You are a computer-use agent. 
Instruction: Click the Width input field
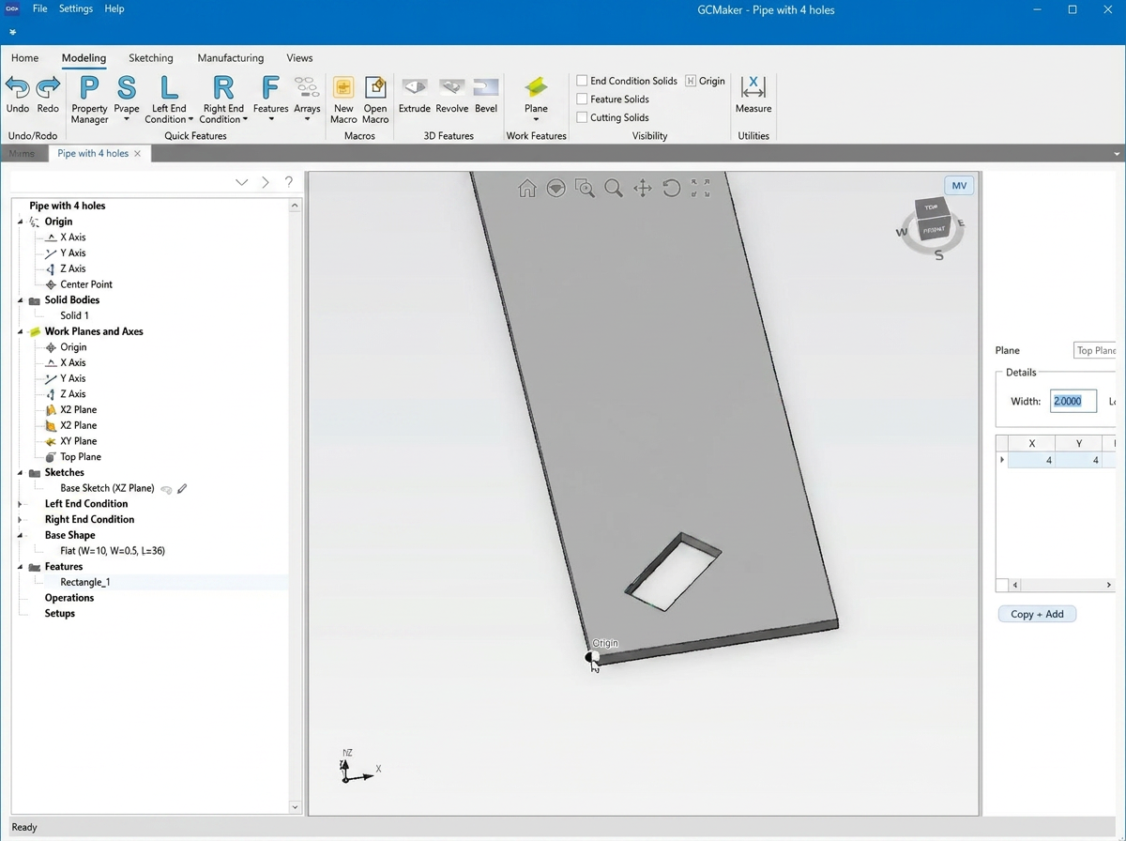(x=1073, y=401)
